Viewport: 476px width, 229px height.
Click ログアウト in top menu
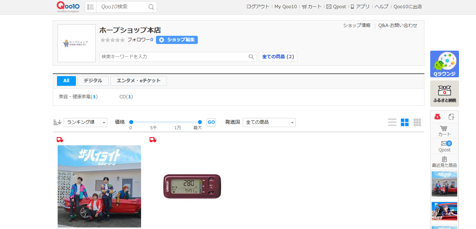(258, 7)
